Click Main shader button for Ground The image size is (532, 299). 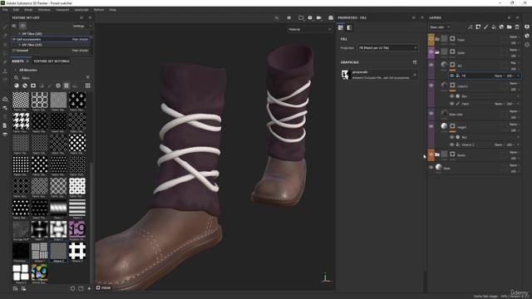pyautogui.click(x=80, y=50)
